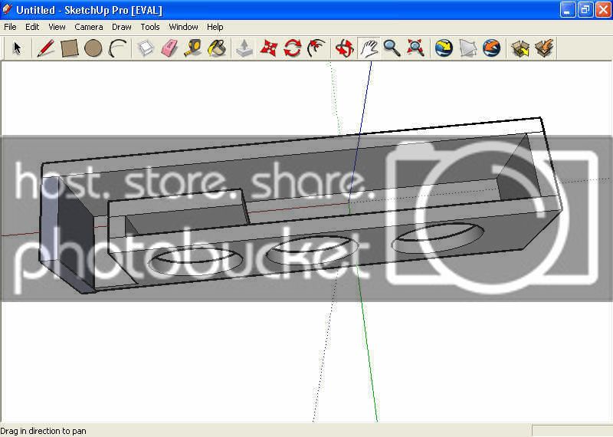Activate the Orbit tool
The width and height of the screenshot is (613, 437).
tap(345, 48)
